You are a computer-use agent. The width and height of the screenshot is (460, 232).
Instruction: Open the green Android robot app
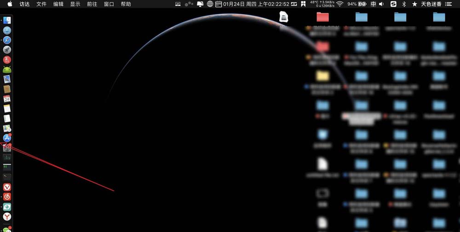click(x=7, y=69)
